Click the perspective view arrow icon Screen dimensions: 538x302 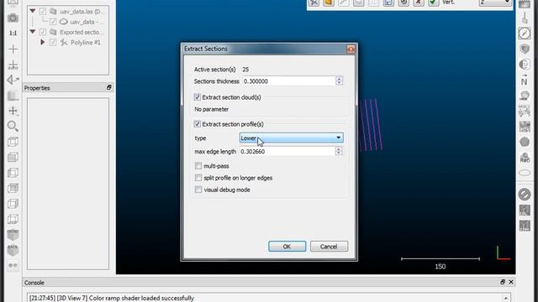pyautogui.click(x=13, y=80)
